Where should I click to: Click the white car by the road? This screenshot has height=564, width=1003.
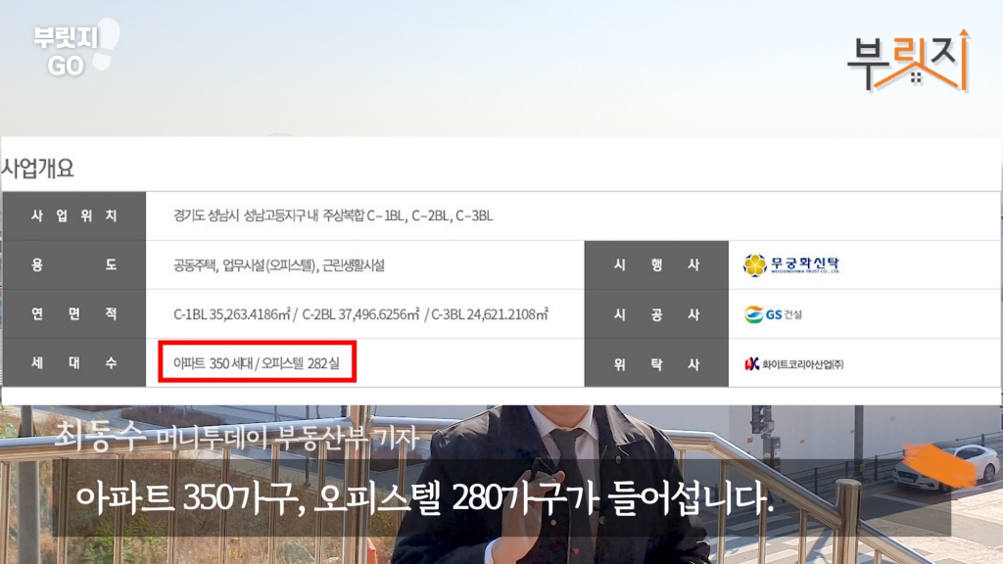[944, 466]
